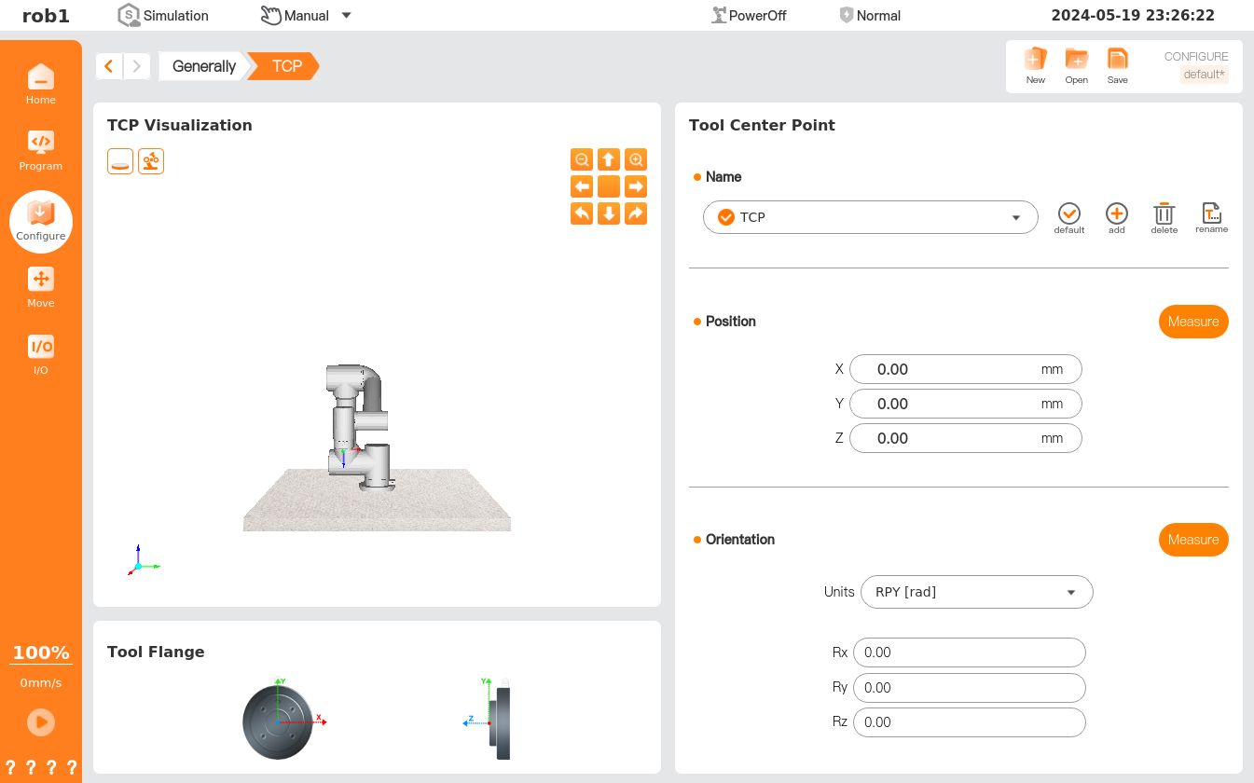Click Measure button for Orientation
1254x783 pixels.
click(1193, 540)
